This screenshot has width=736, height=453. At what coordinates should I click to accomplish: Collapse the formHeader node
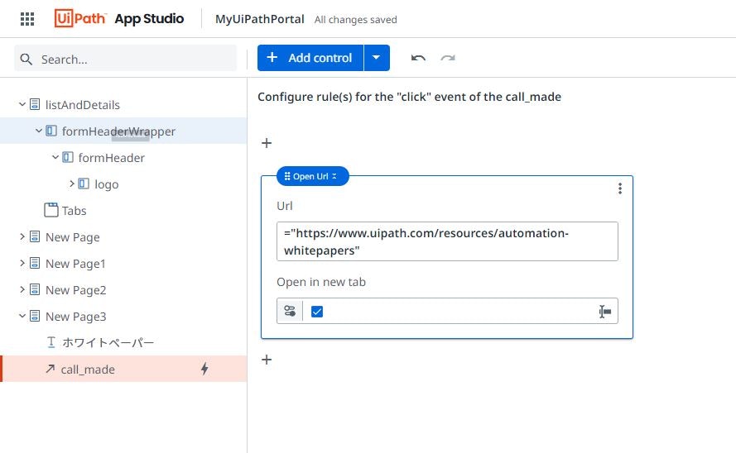(x=55, y=157)
